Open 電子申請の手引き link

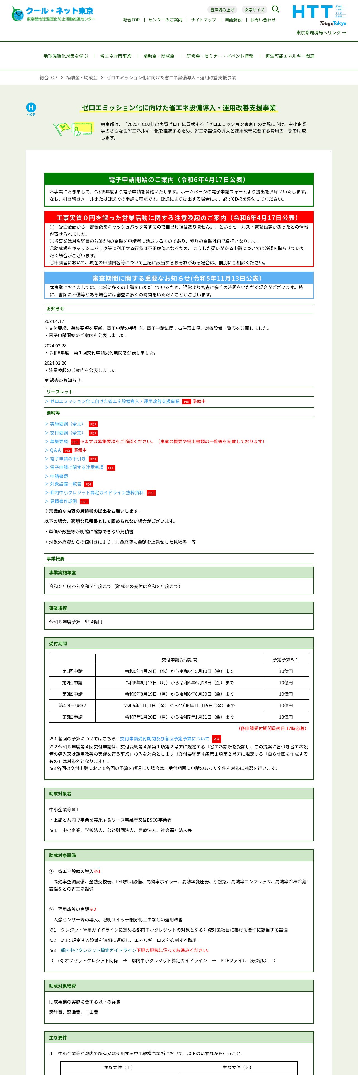tap(67, 459)
